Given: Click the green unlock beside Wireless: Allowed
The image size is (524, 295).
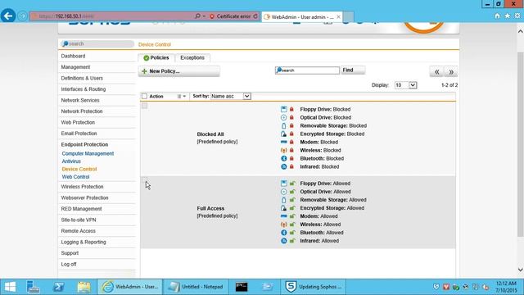Looking at the screenshot, I should tap(292, 224).
